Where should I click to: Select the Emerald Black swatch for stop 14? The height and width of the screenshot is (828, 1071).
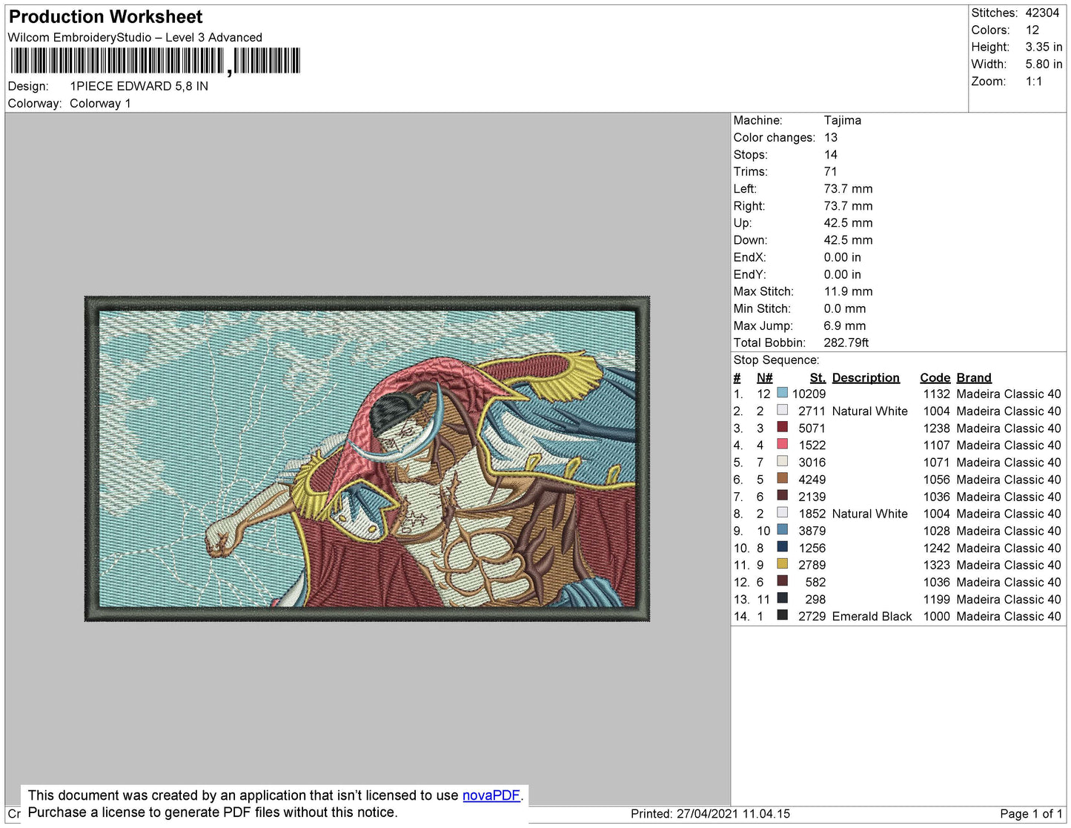tap(782, 615)
